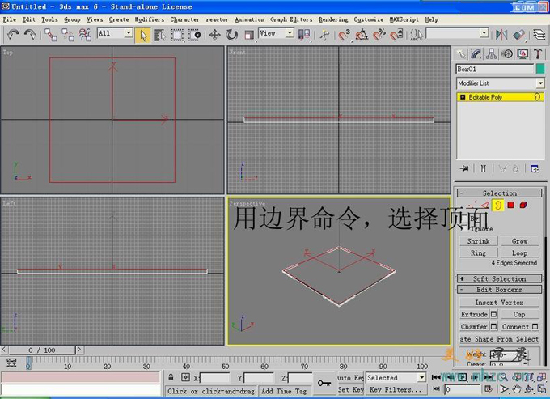This screenshot has height=399, width=550.
Task: Select the Border sub-object level icon
Action: [498, 206]
